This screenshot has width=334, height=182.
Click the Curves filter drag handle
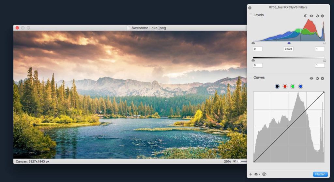pos(250,77)
